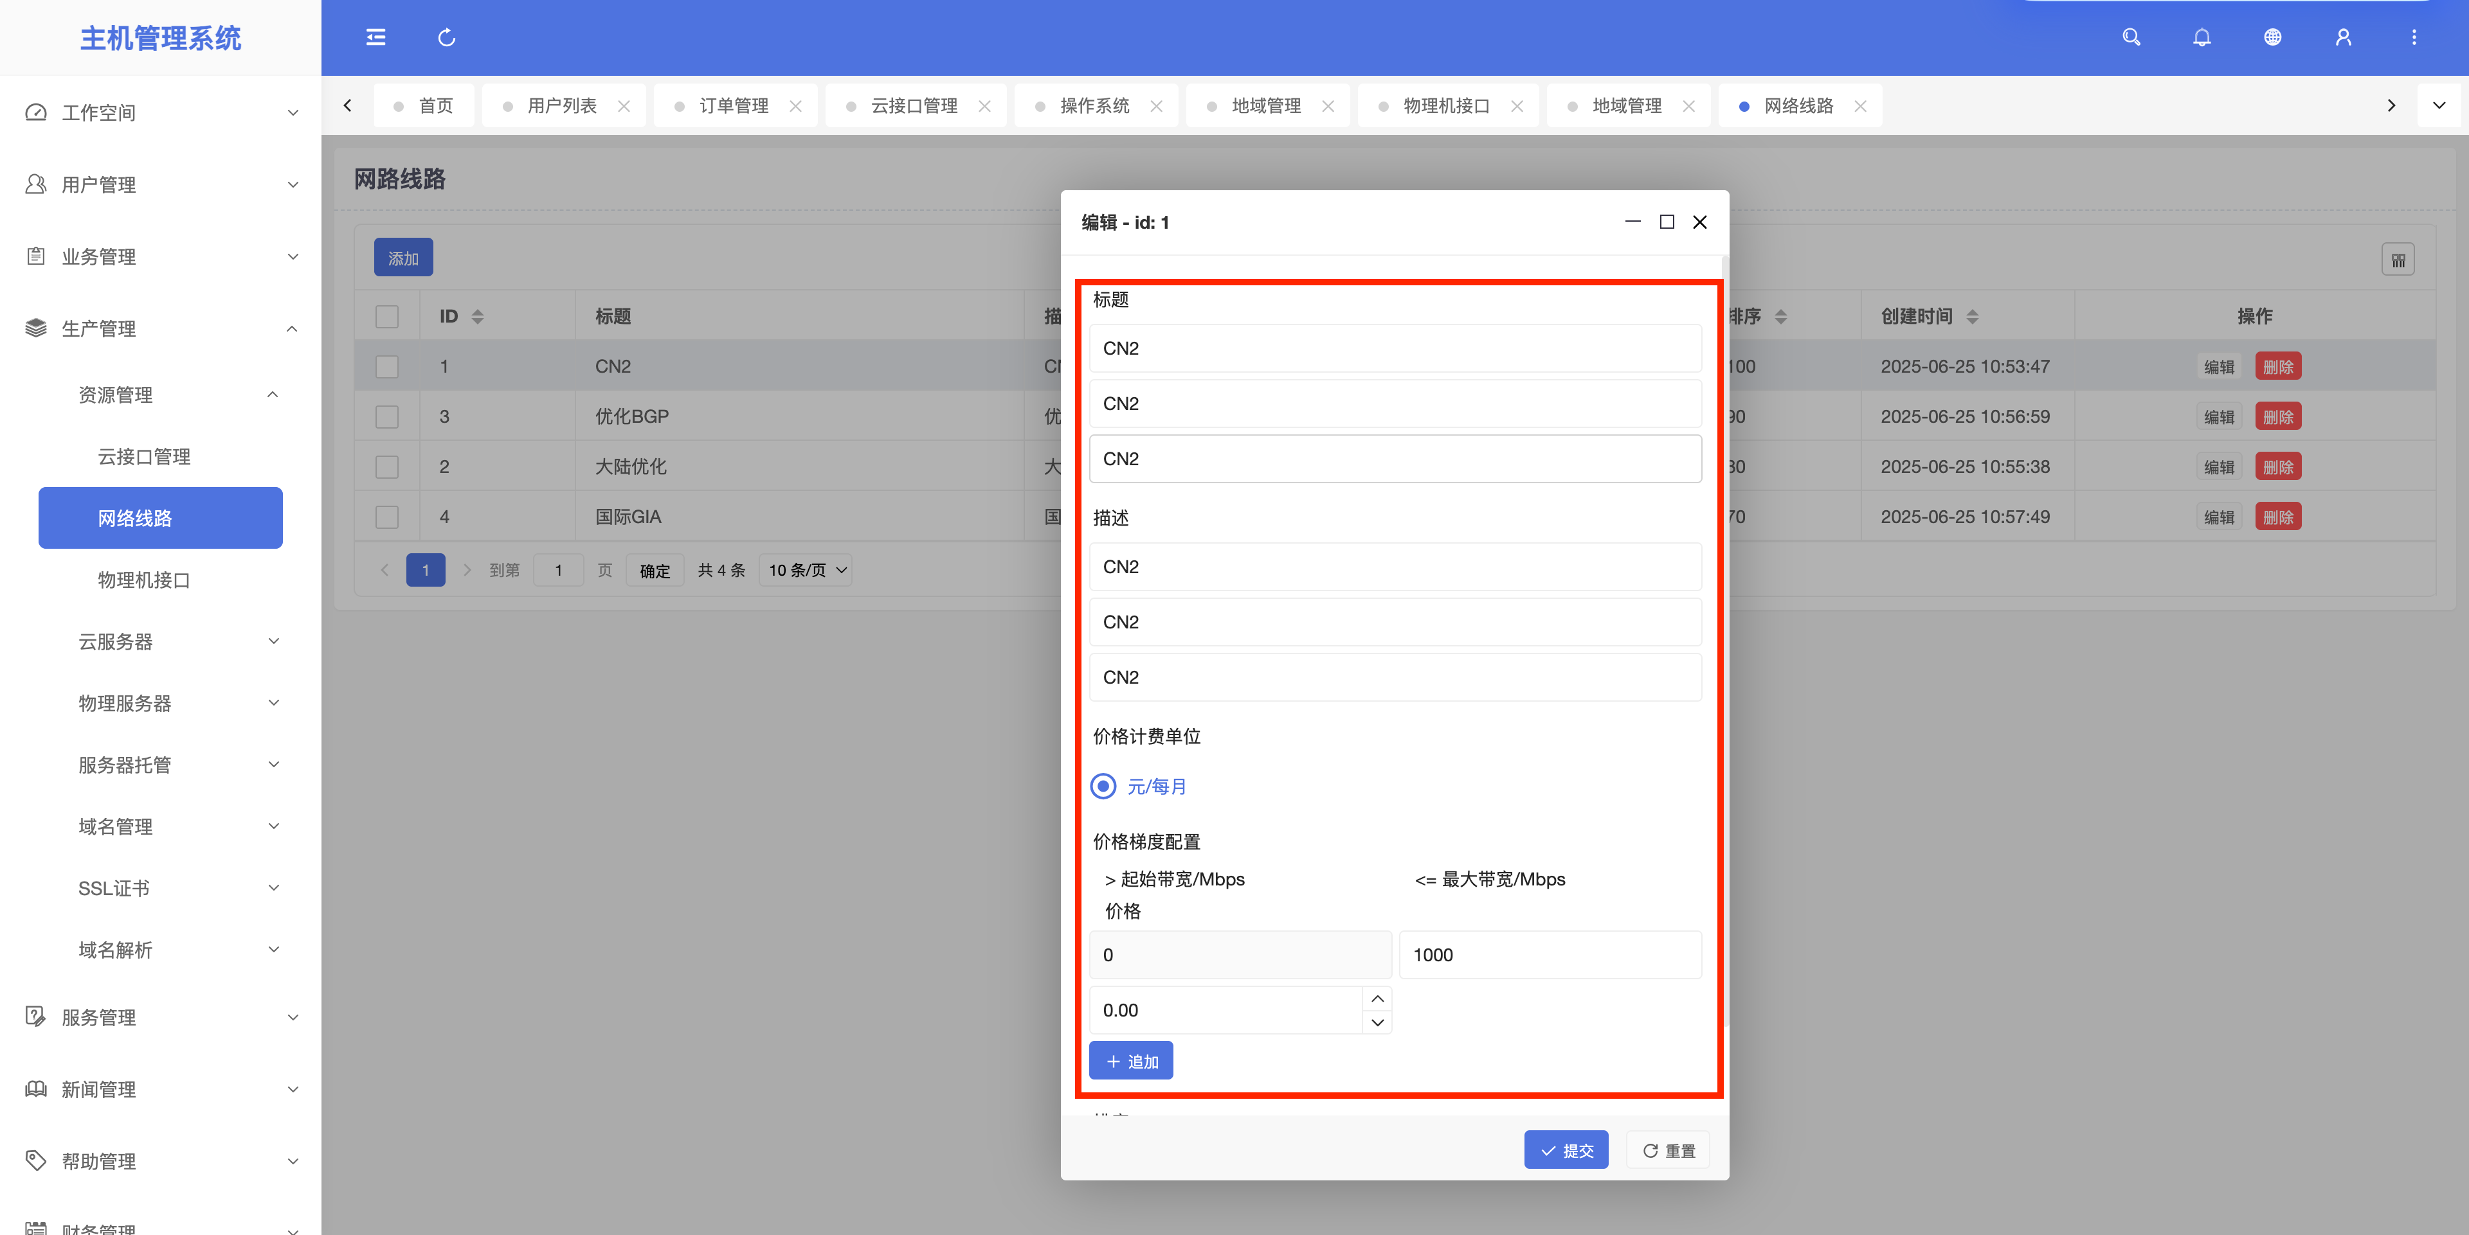The height and width of the screenshot is (1235, 2469).
Task: Increase price with the stepper up arrow
Action: pos(1377,999)
